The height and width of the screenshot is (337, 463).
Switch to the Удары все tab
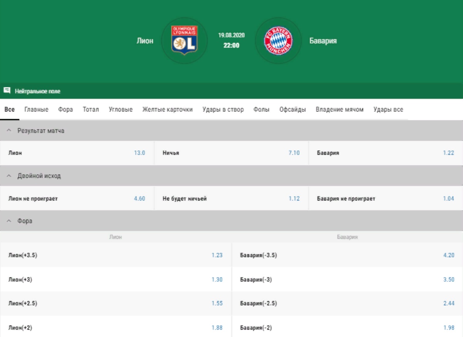[x=388, y=110]
